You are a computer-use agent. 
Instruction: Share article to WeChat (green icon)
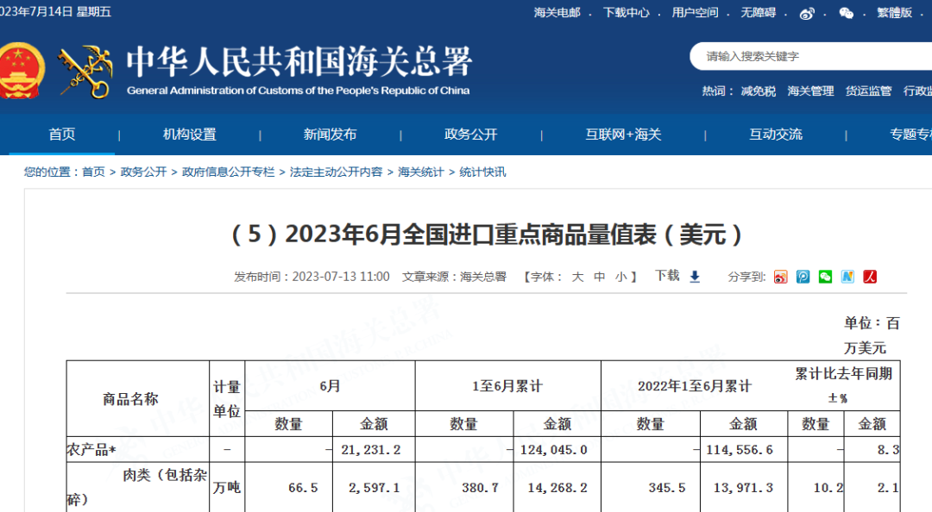[x=826, y=277]
